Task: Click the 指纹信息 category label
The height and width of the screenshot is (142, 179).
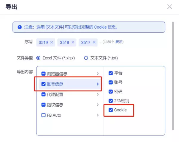Action: 55,105
